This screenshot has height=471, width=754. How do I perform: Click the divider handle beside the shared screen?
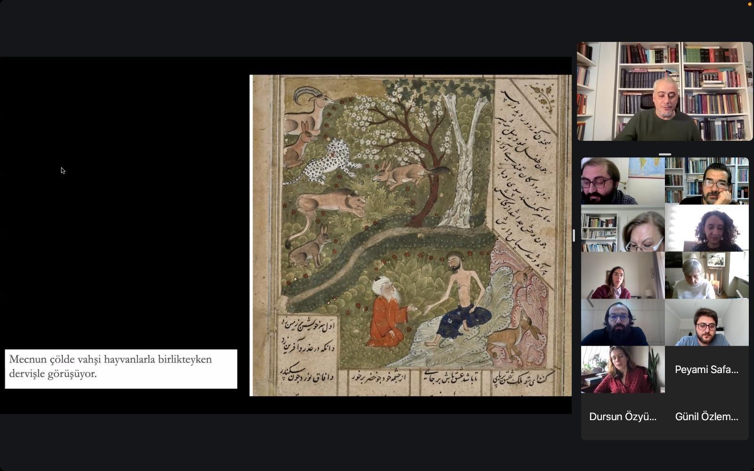coord(574,235)
